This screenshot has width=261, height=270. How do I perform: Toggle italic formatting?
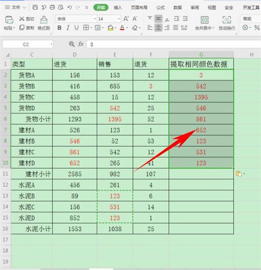click(x=68, y=28)
